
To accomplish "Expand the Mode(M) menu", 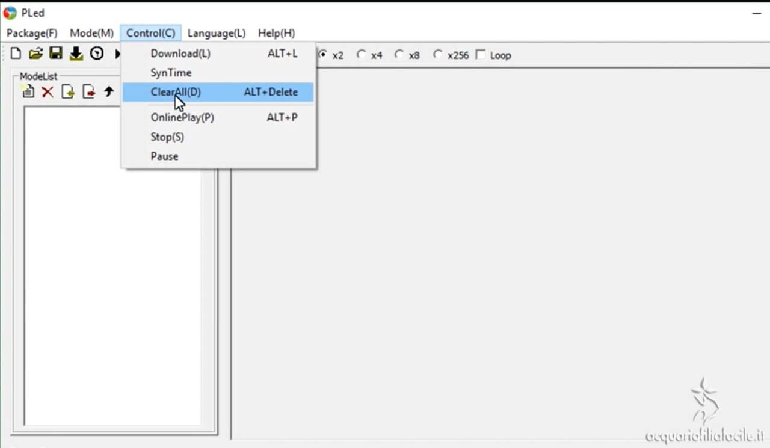I will click(91, 33).
